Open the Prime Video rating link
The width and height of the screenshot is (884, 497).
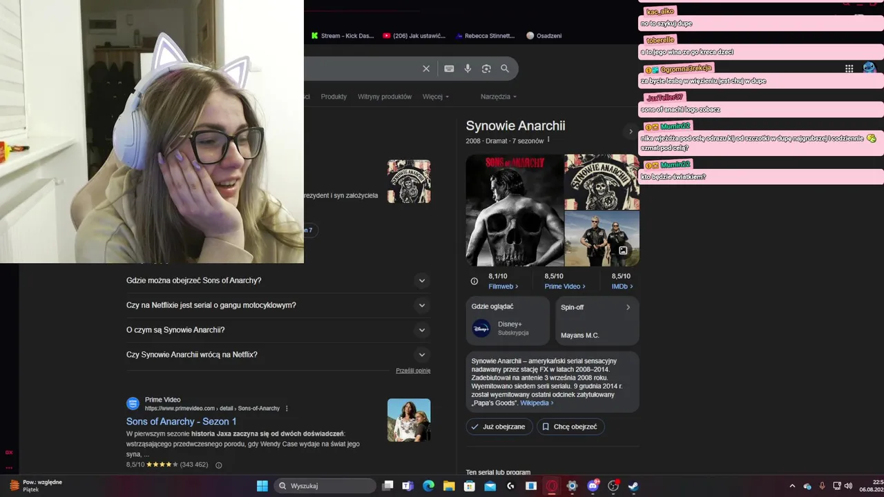tap(565, 286)
